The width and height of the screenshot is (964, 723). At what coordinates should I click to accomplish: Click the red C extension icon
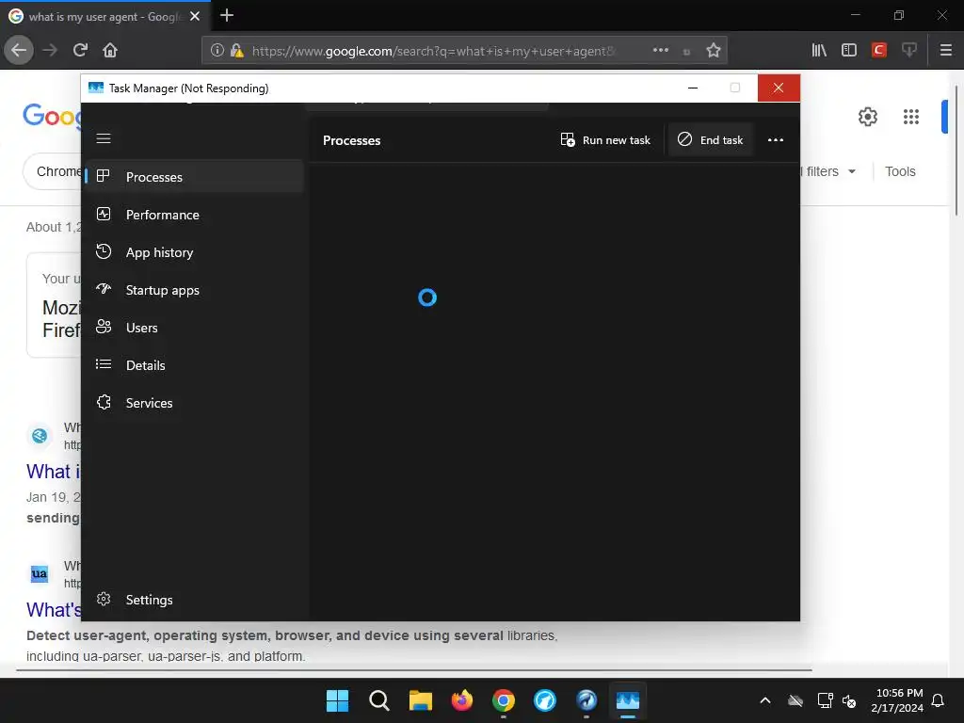pos(879,51)
